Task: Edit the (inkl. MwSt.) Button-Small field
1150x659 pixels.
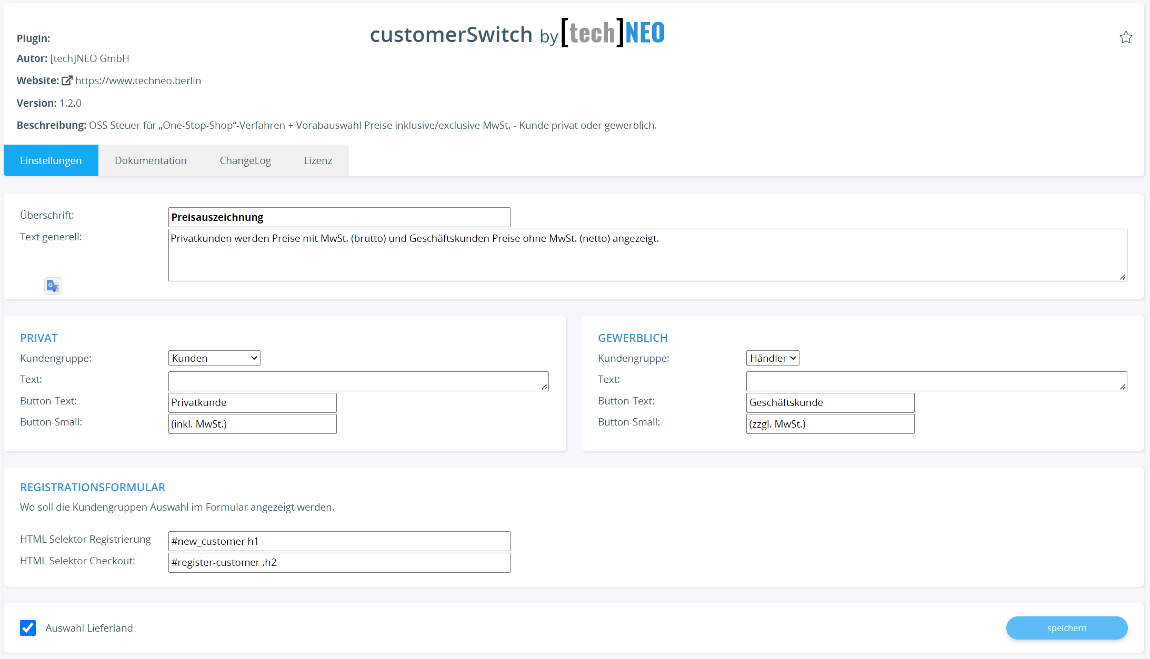Action: pyautogui.click(x=253, y=424)
